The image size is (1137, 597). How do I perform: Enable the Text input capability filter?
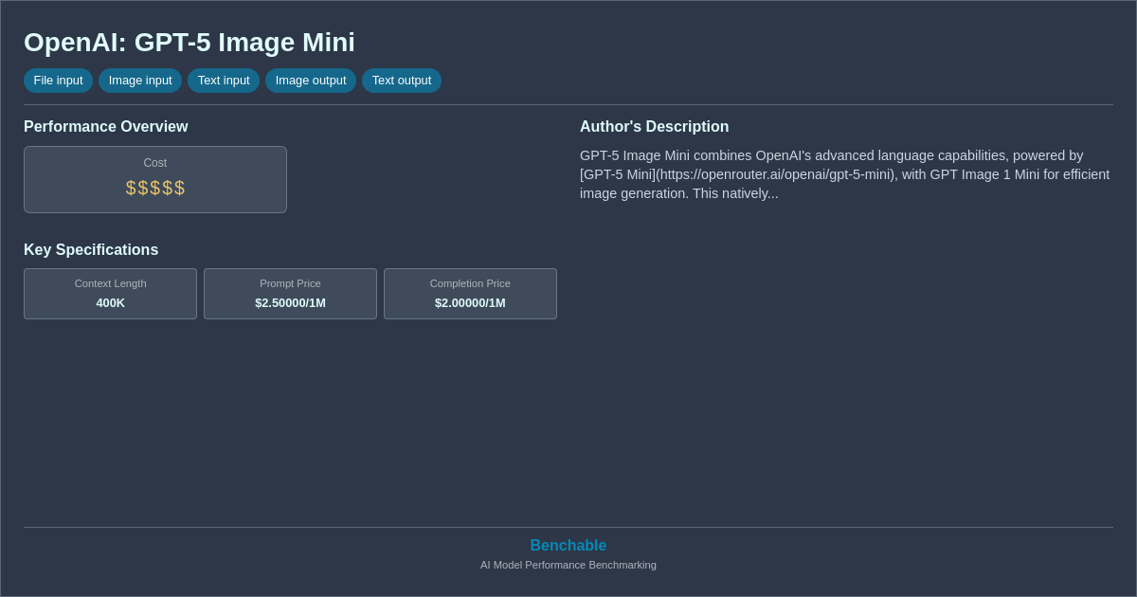tap(224, 81)
